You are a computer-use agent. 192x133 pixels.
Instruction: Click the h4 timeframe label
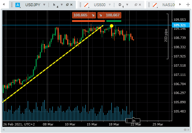(x=56, y=5)
